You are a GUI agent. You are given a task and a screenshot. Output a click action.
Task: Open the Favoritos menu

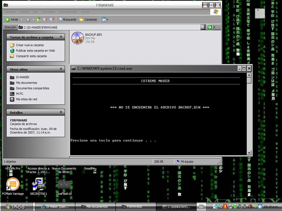tap(48, 12)
